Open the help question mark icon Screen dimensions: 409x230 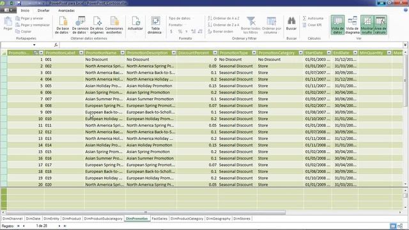pos(406,10)
